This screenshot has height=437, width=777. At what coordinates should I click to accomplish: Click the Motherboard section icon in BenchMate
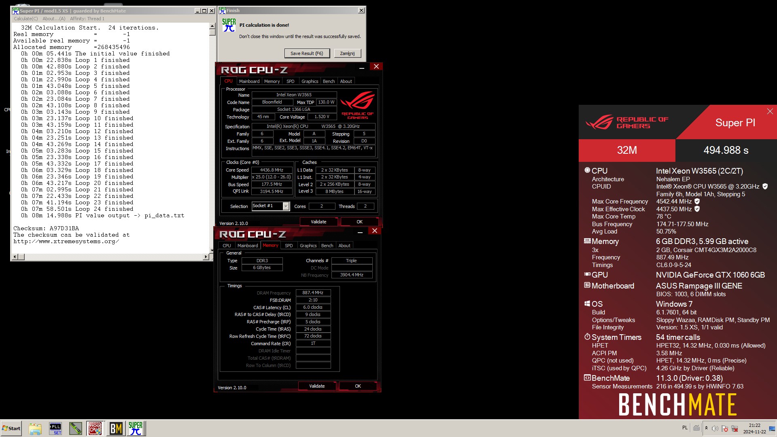587,285
